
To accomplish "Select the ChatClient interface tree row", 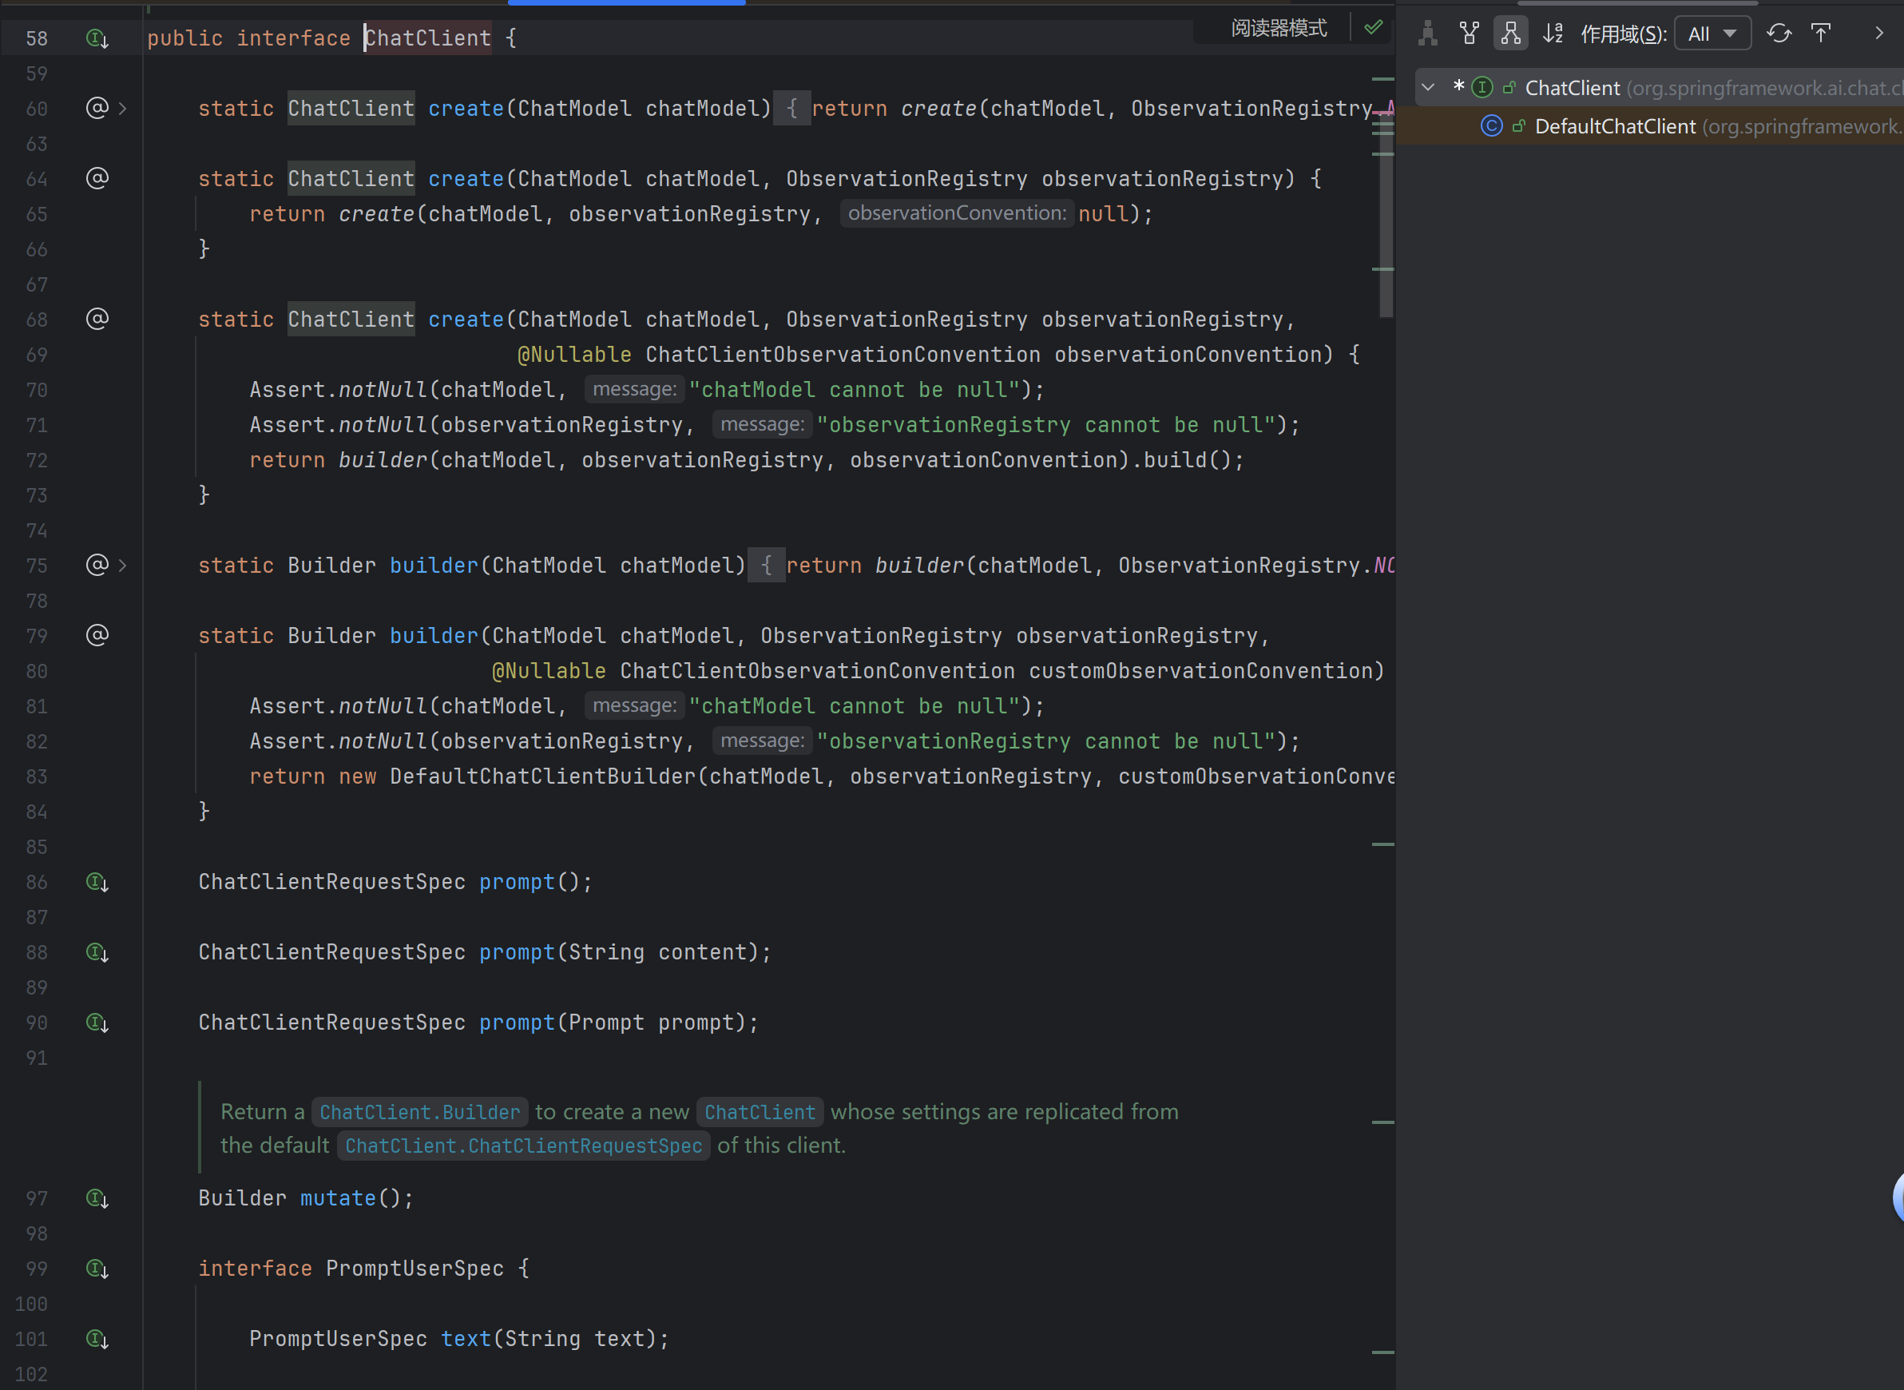I will [x=1659, y=88].
